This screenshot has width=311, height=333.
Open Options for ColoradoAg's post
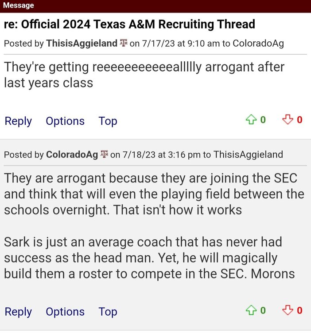click(x=65, y=312)
